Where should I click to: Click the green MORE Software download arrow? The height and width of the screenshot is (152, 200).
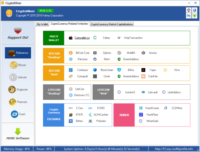point(18,132)
